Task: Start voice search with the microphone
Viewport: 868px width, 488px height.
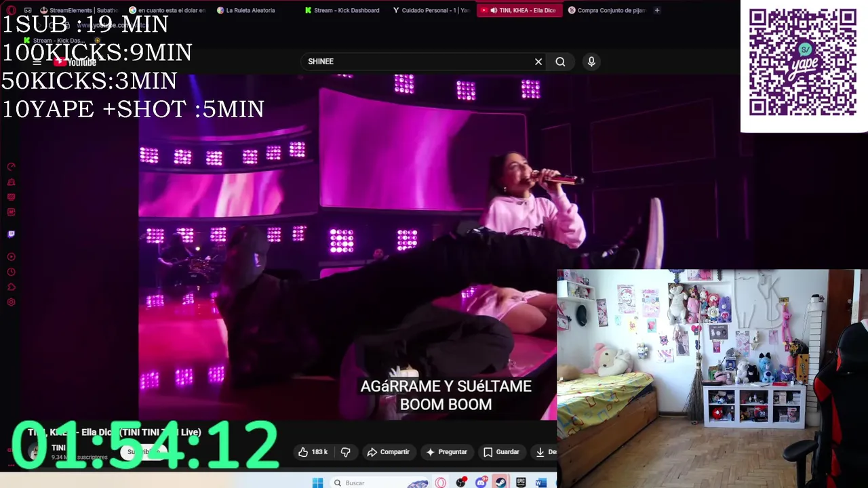Action: (591, 62)
